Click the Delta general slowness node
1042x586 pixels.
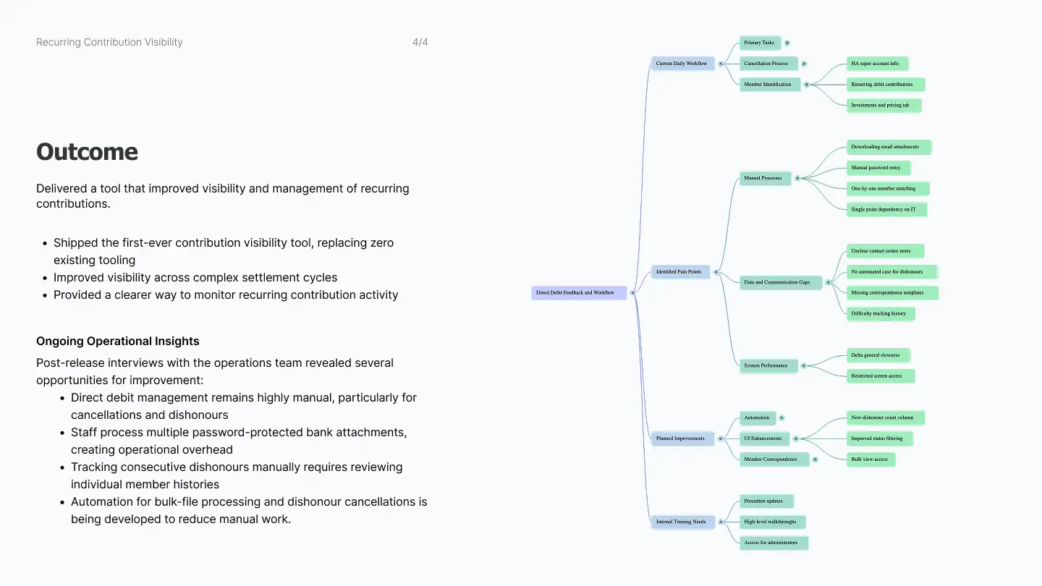878,355
